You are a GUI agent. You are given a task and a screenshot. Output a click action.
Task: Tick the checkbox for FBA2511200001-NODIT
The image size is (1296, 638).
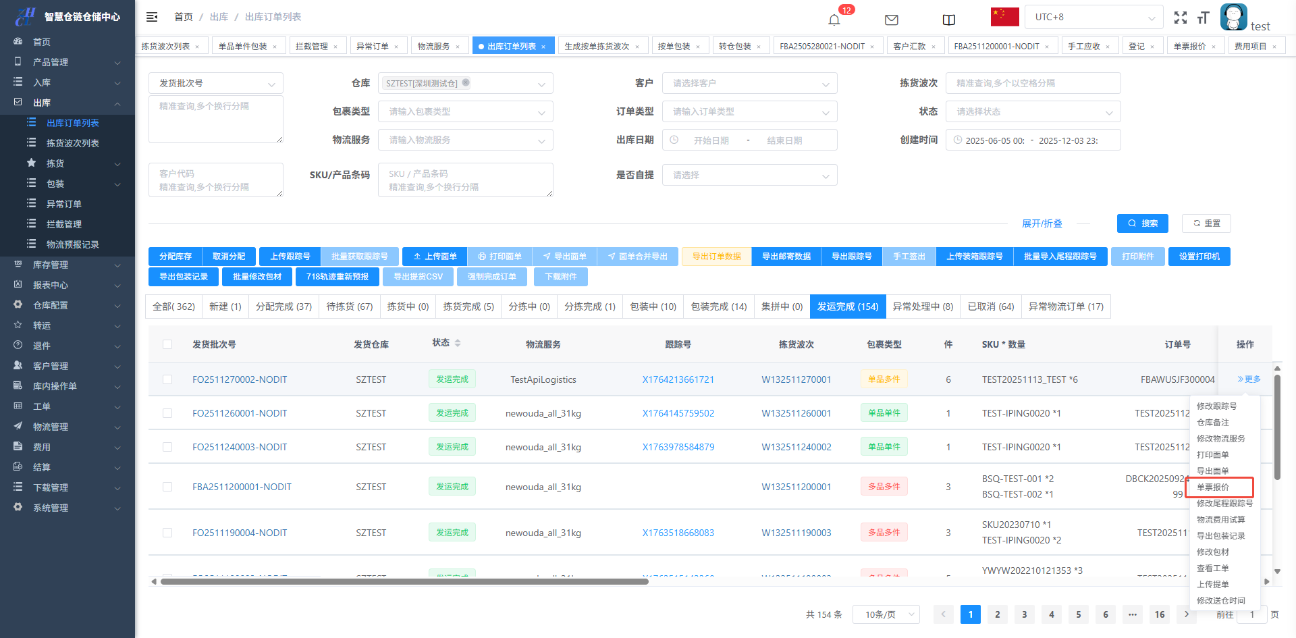167,487
